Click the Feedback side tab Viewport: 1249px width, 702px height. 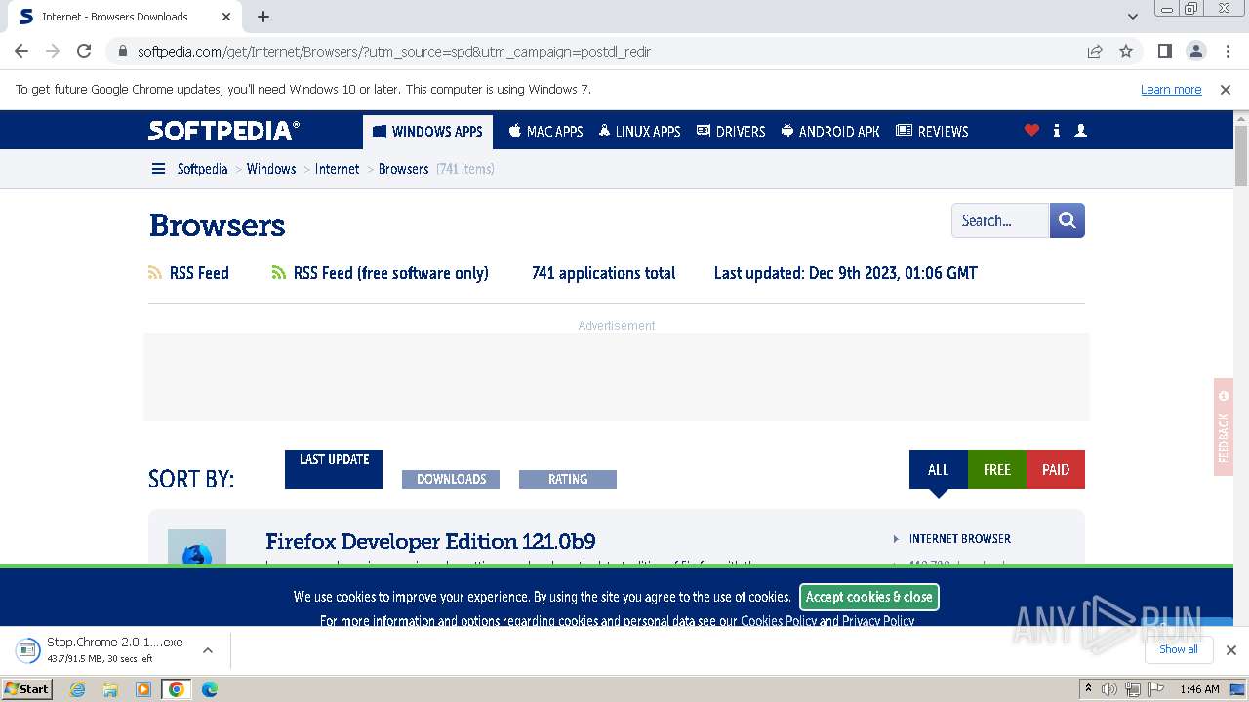1224,427
